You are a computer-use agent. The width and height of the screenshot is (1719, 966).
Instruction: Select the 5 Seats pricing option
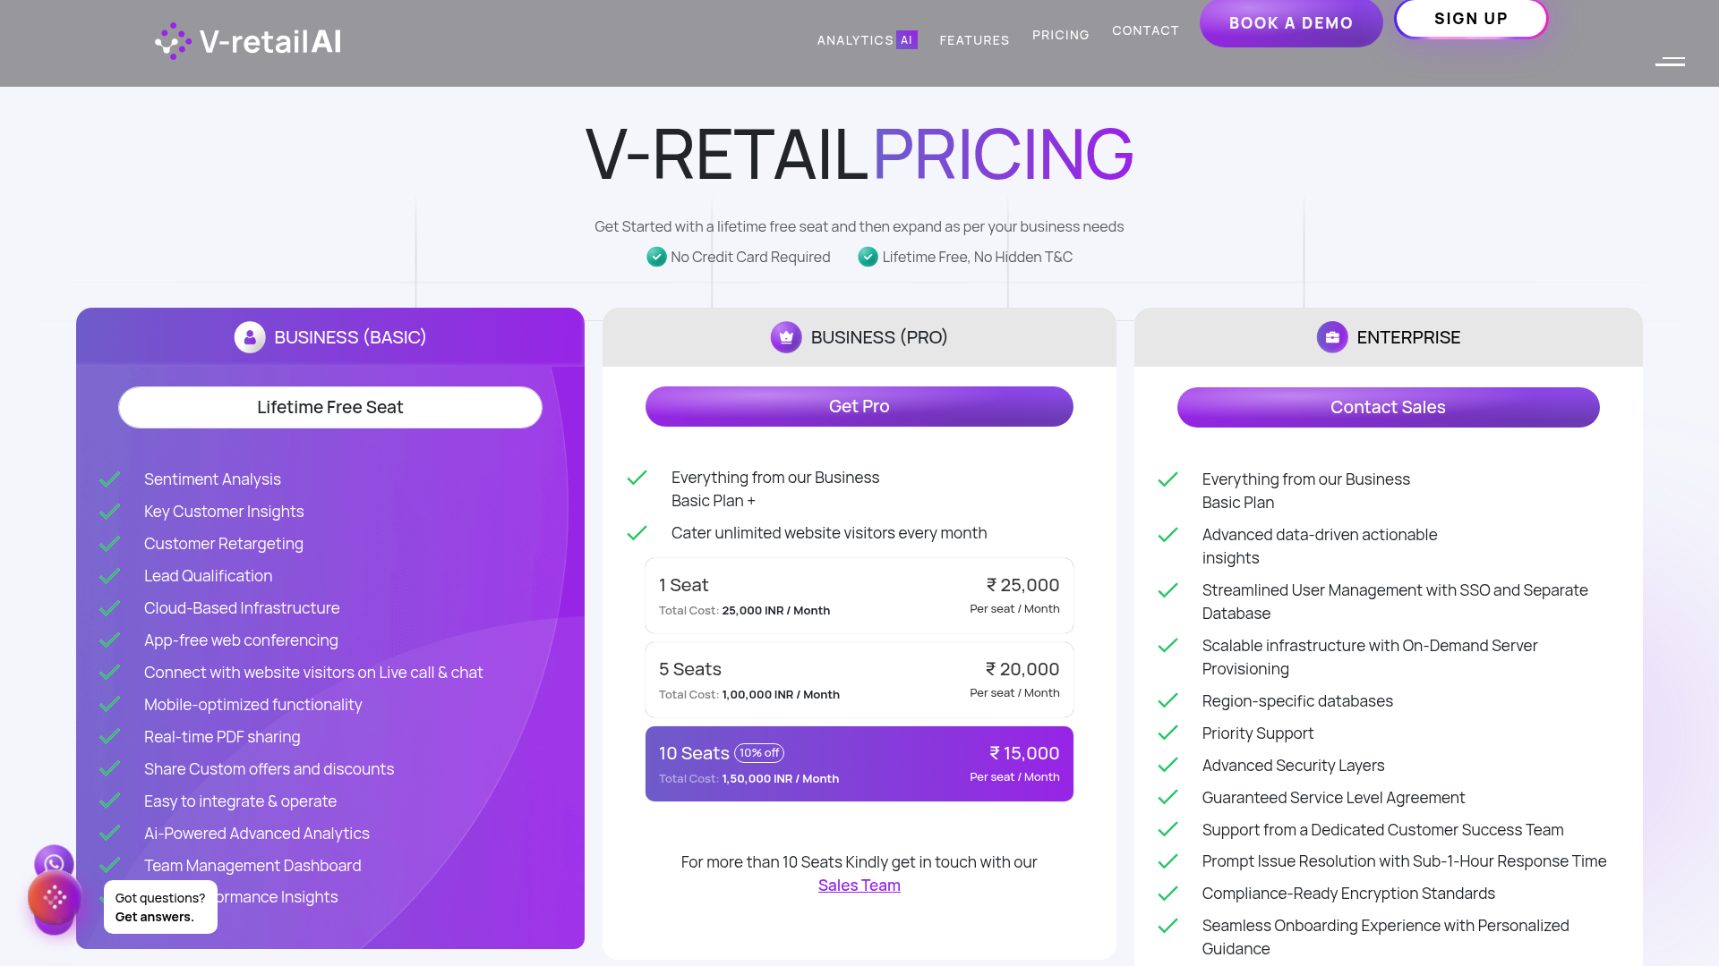point(859,680)
